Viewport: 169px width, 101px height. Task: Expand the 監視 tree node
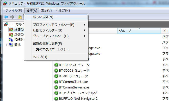pos(6,45)
